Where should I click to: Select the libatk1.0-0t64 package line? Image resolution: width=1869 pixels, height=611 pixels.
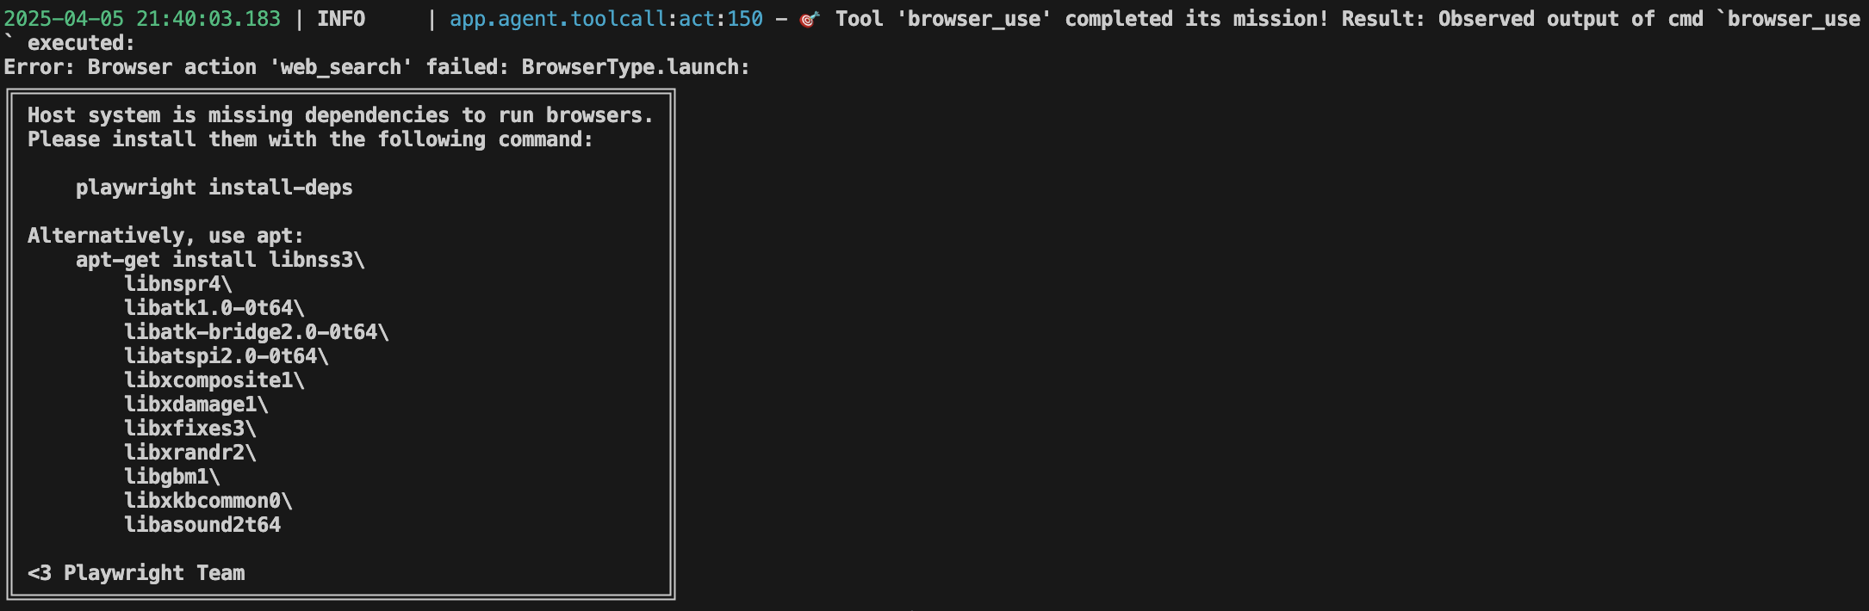214,308
